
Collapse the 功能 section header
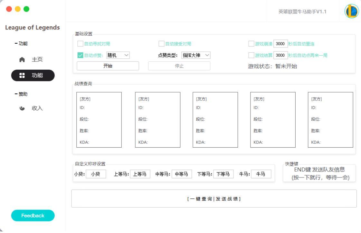click(21, 43)
